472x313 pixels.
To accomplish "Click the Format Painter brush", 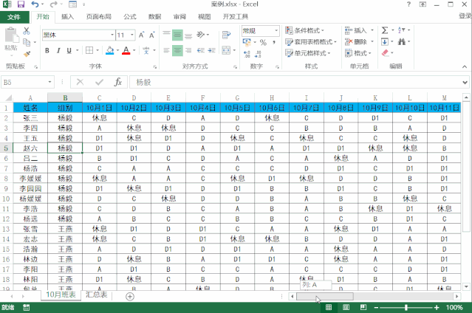I will 27,54.
